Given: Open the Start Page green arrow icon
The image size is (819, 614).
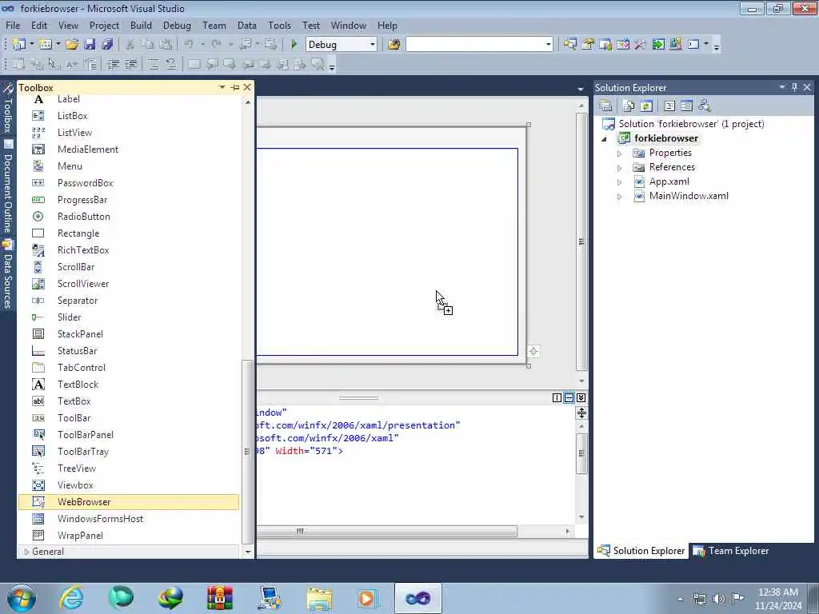Looking at the screenshot, I should (x=658, y=45).
